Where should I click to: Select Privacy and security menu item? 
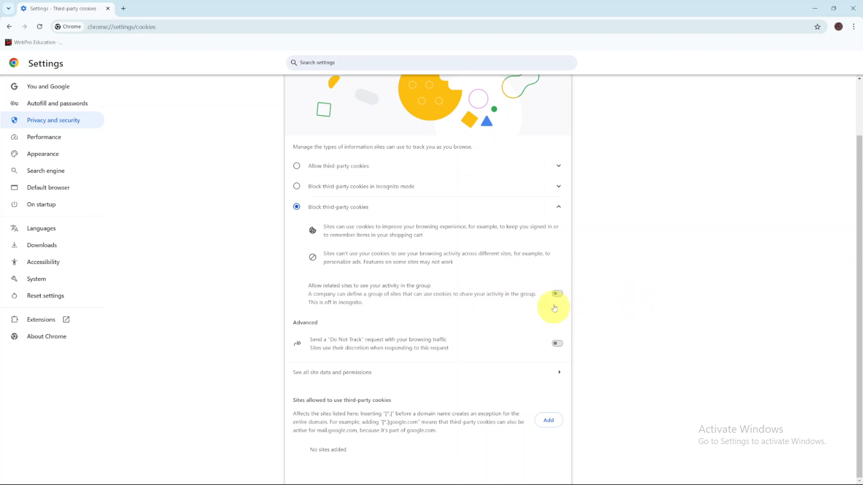click(x=52, y=120)
